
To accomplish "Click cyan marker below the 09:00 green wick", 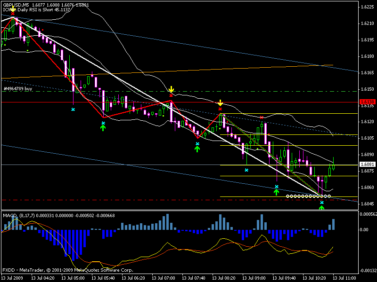I will point(246,170).
